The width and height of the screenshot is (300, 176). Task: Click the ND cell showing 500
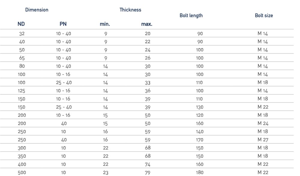[x=22, y=172]
